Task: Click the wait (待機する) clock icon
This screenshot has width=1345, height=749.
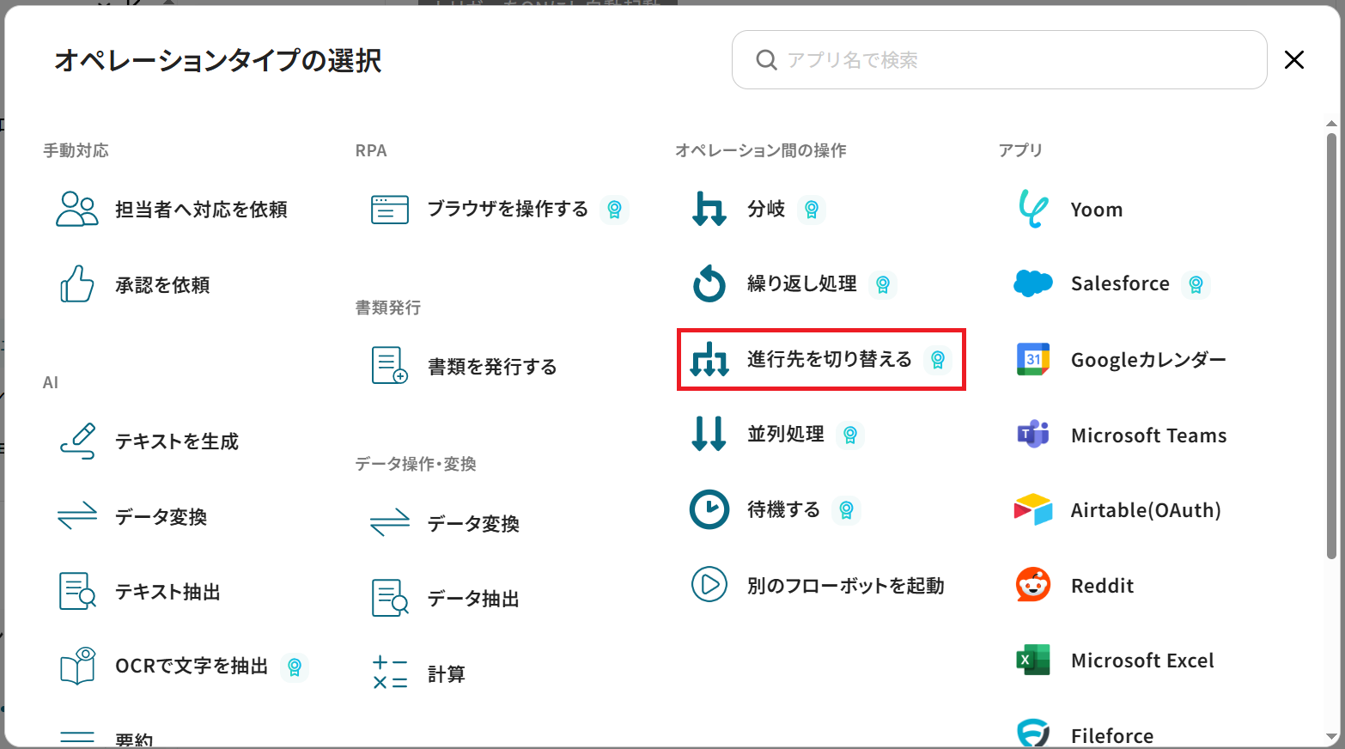Action: tap(709, 509)
